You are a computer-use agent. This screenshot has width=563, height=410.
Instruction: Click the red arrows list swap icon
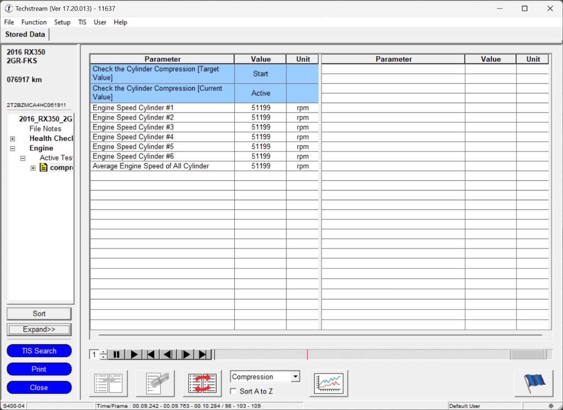(202, 383)
